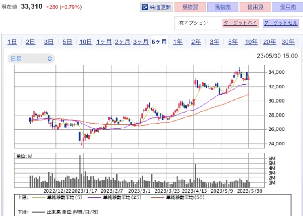Image resolution: width=303 pixels, height=216 pixels.
Task: Click the 30,000 price axis label
Action: click(x=276, y=101)
